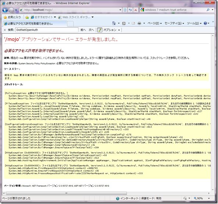Open the recent pages dropdown arrow

tap(16, 10)
